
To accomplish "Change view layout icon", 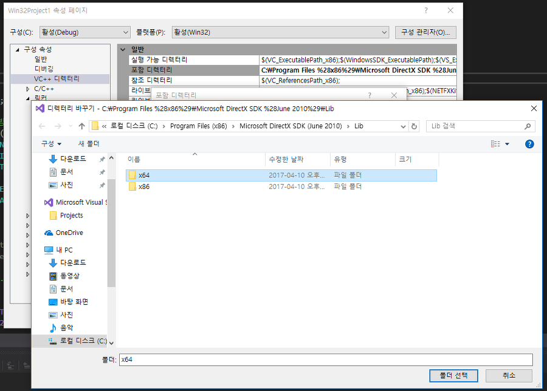I will [495, 144].
